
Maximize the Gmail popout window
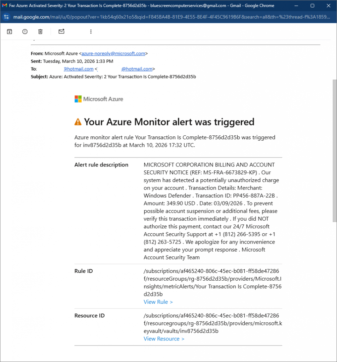click(312, 6)
